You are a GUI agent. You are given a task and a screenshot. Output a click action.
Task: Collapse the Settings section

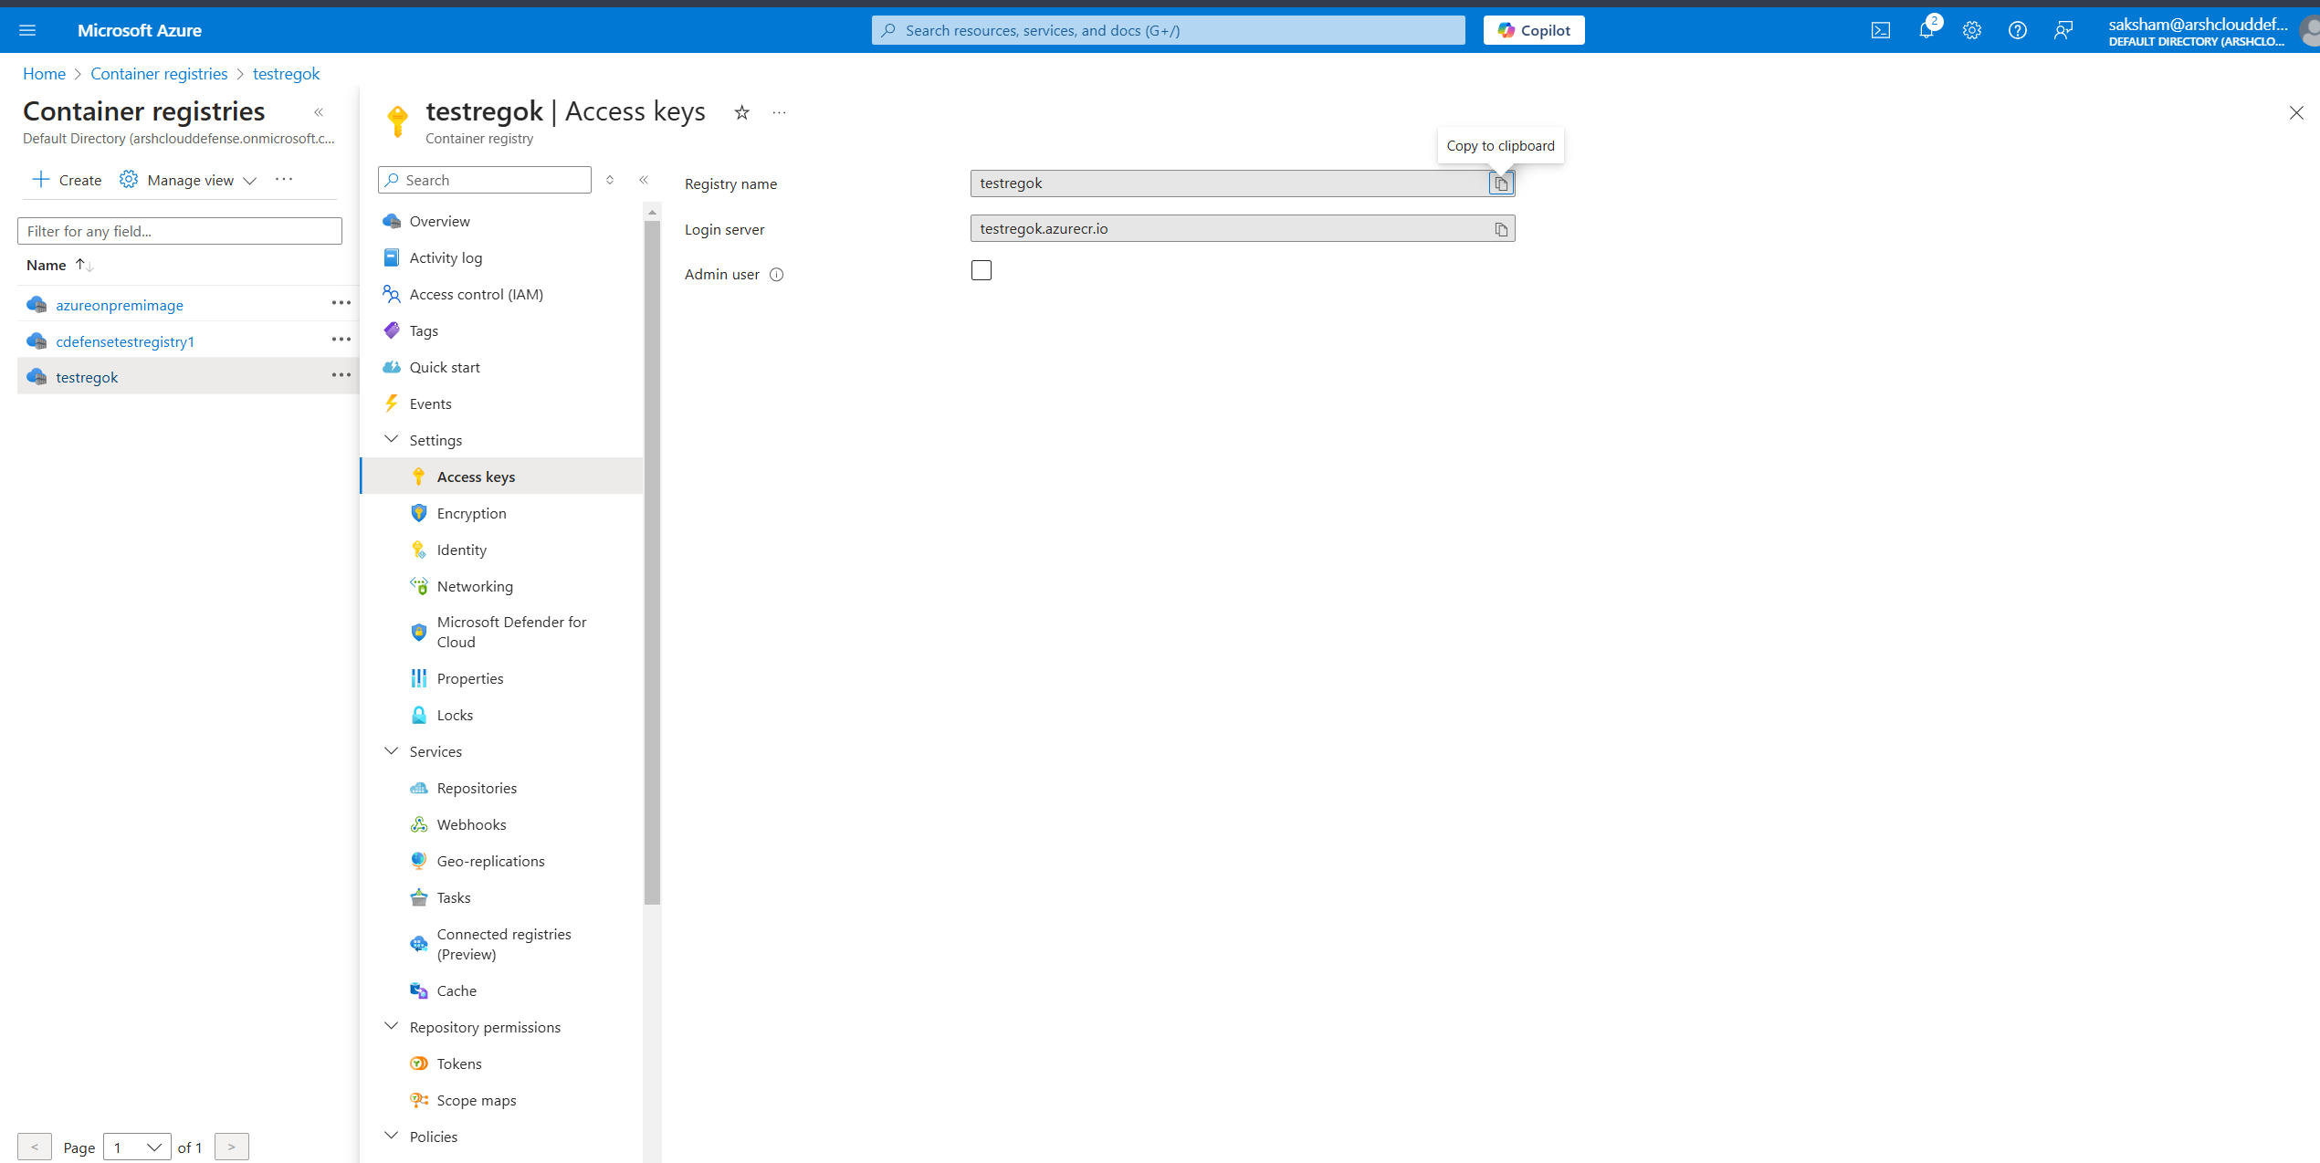click(x=392, y=440)
